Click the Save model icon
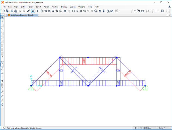 point(12,11)
